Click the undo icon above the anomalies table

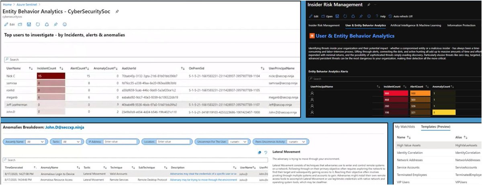pyautogui.click(x=266, y=153)
